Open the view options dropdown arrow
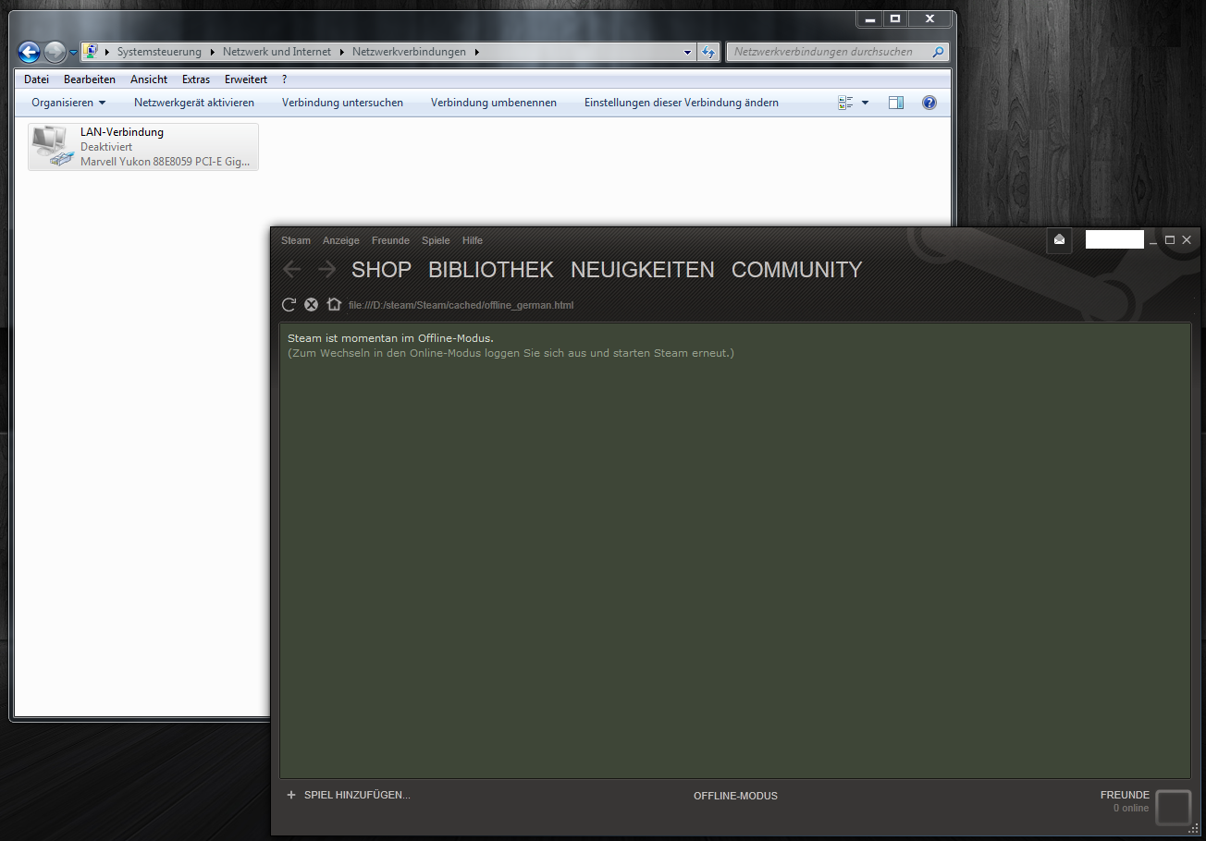 (x=866, y=103)
